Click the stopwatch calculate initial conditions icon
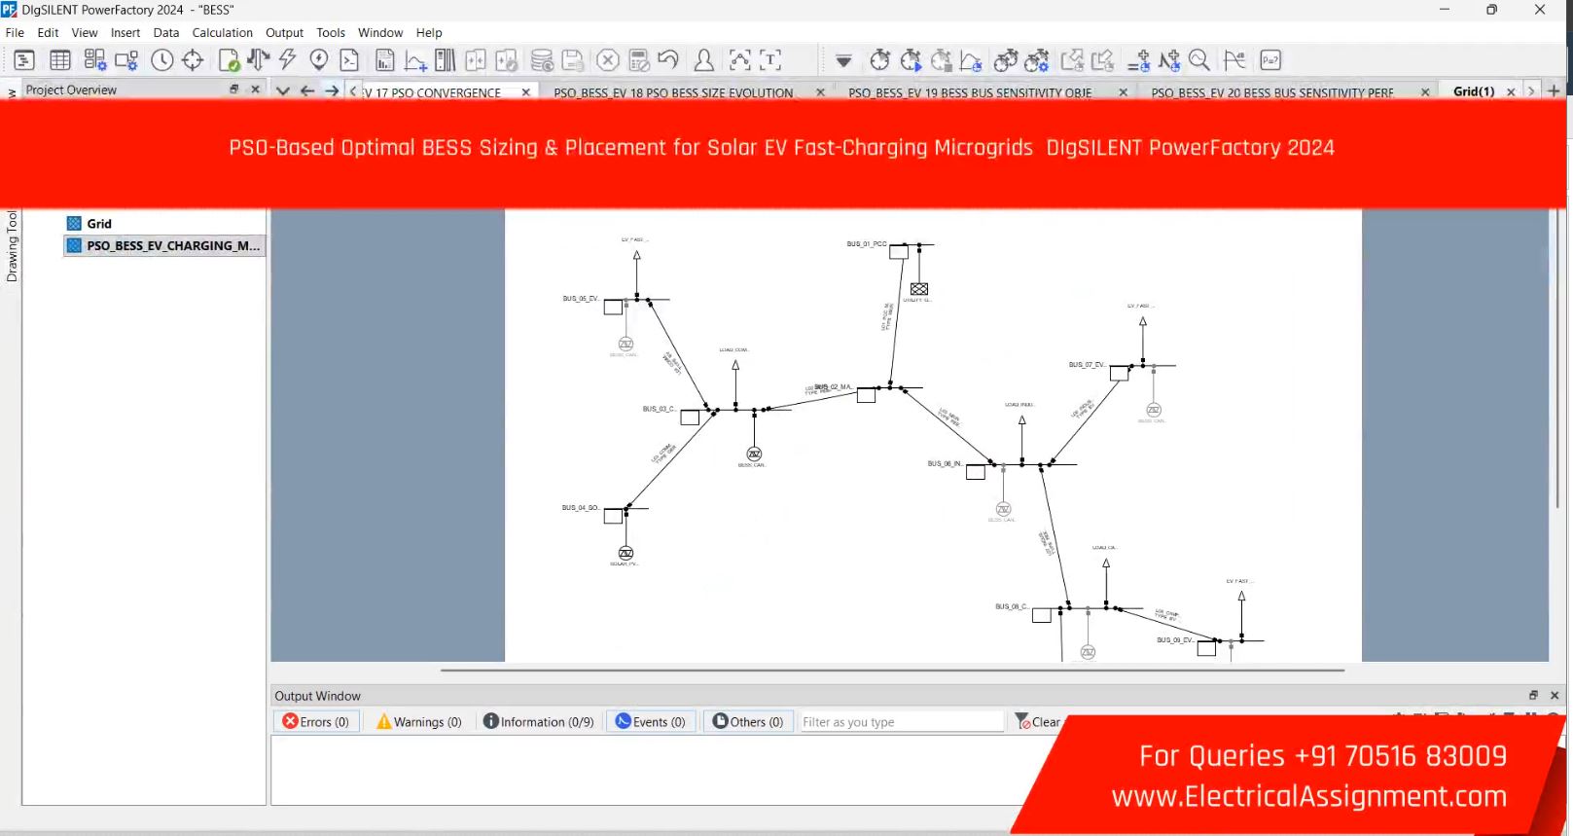 (x=879, y=60)
